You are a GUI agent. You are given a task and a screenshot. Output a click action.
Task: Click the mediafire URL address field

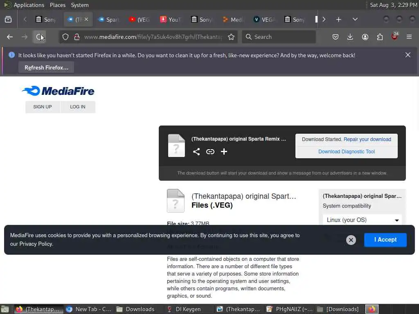tap(153, 37)
